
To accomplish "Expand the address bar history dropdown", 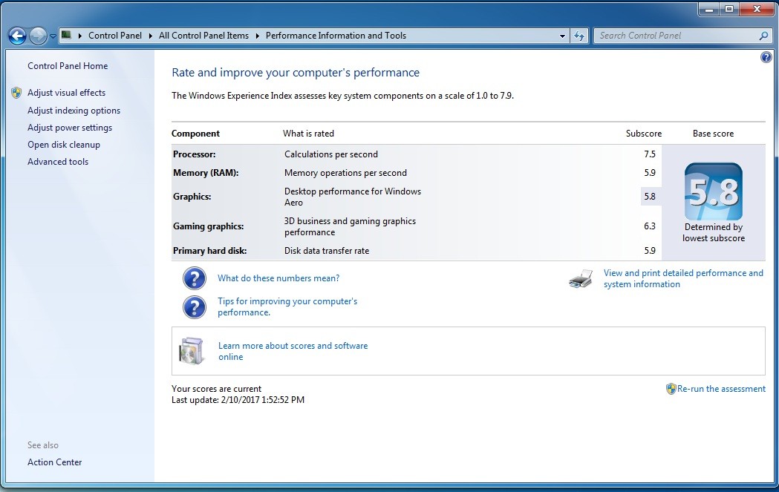I will (562, 36).
